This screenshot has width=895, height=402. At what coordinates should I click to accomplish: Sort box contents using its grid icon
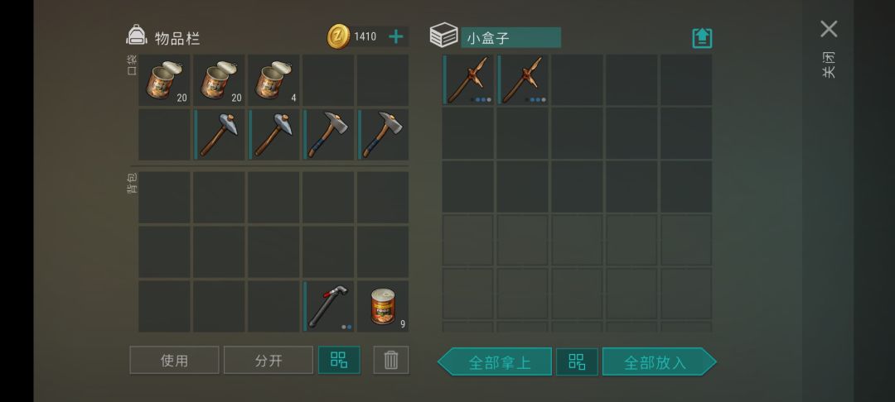point(577,361)
